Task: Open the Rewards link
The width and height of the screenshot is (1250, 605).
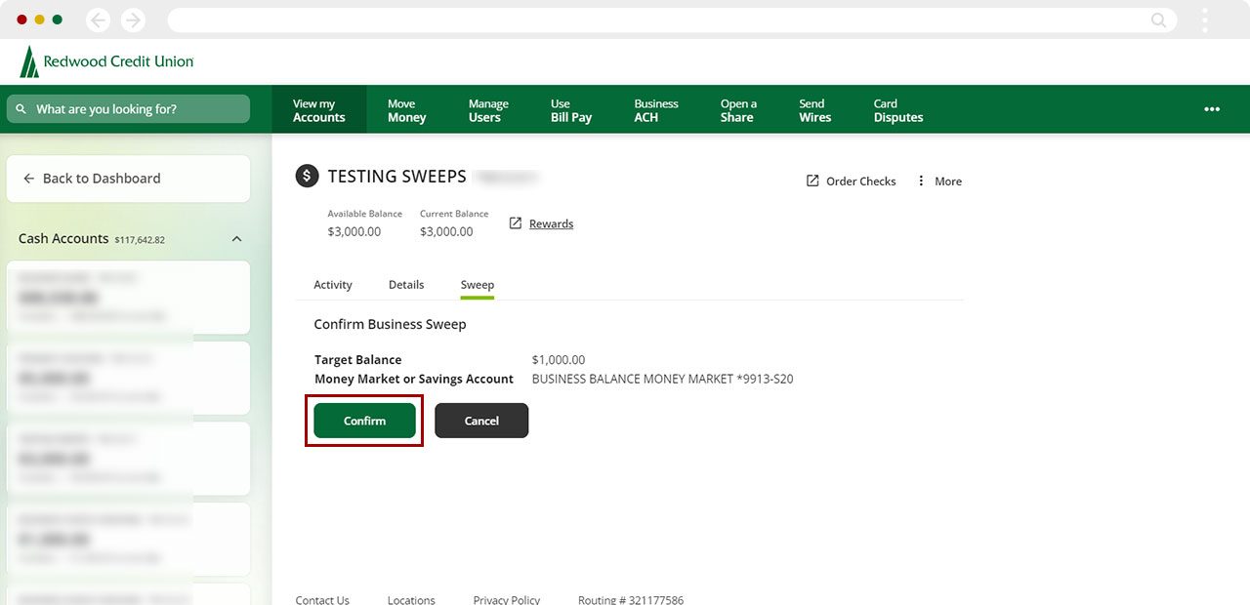Action: tap(551, 223)
